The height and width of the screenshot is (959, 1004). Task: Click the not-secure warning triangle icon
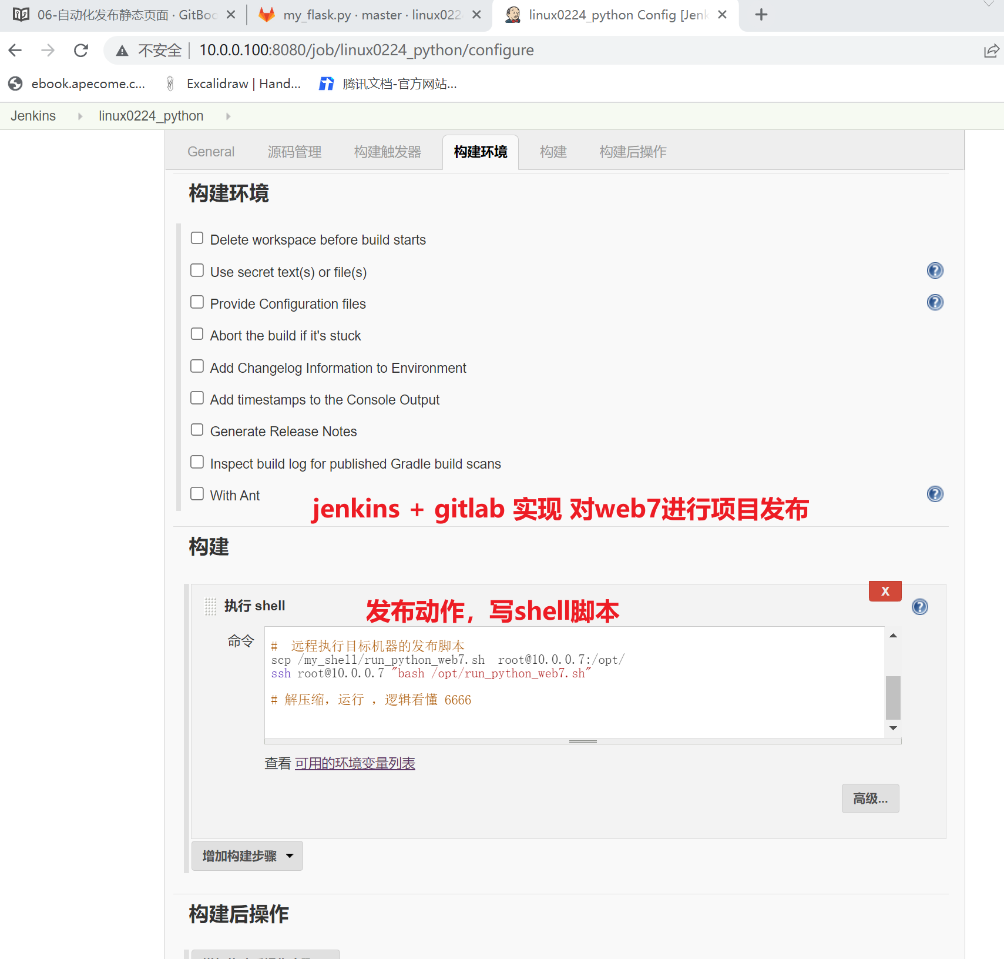(122, 51)
